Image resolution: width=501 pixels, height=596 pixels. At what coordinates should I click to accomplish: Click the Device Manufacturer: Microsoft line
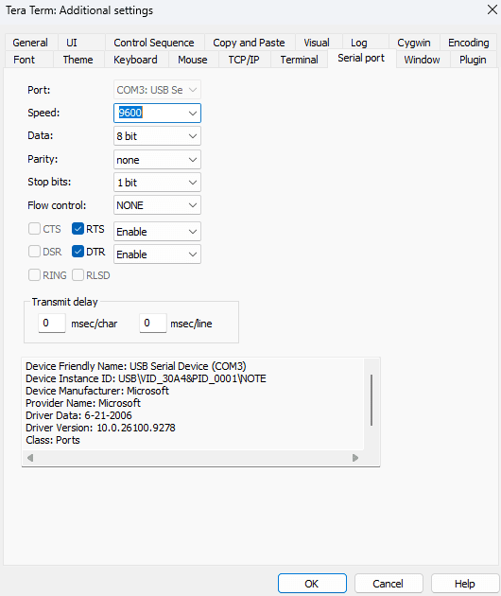pyautogui.click(x=97, y=391)
